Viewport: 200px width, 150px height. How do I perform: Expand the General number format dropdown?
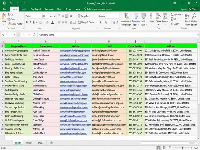[x=118, y=16]
